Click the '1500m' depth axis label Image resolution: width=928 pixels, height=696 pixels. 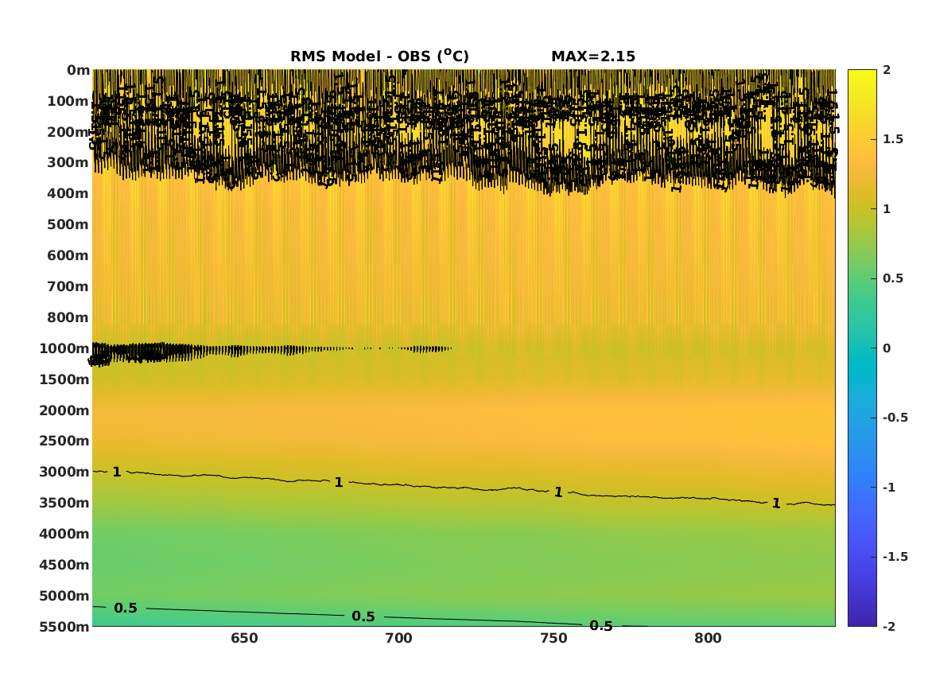(64, 379)
